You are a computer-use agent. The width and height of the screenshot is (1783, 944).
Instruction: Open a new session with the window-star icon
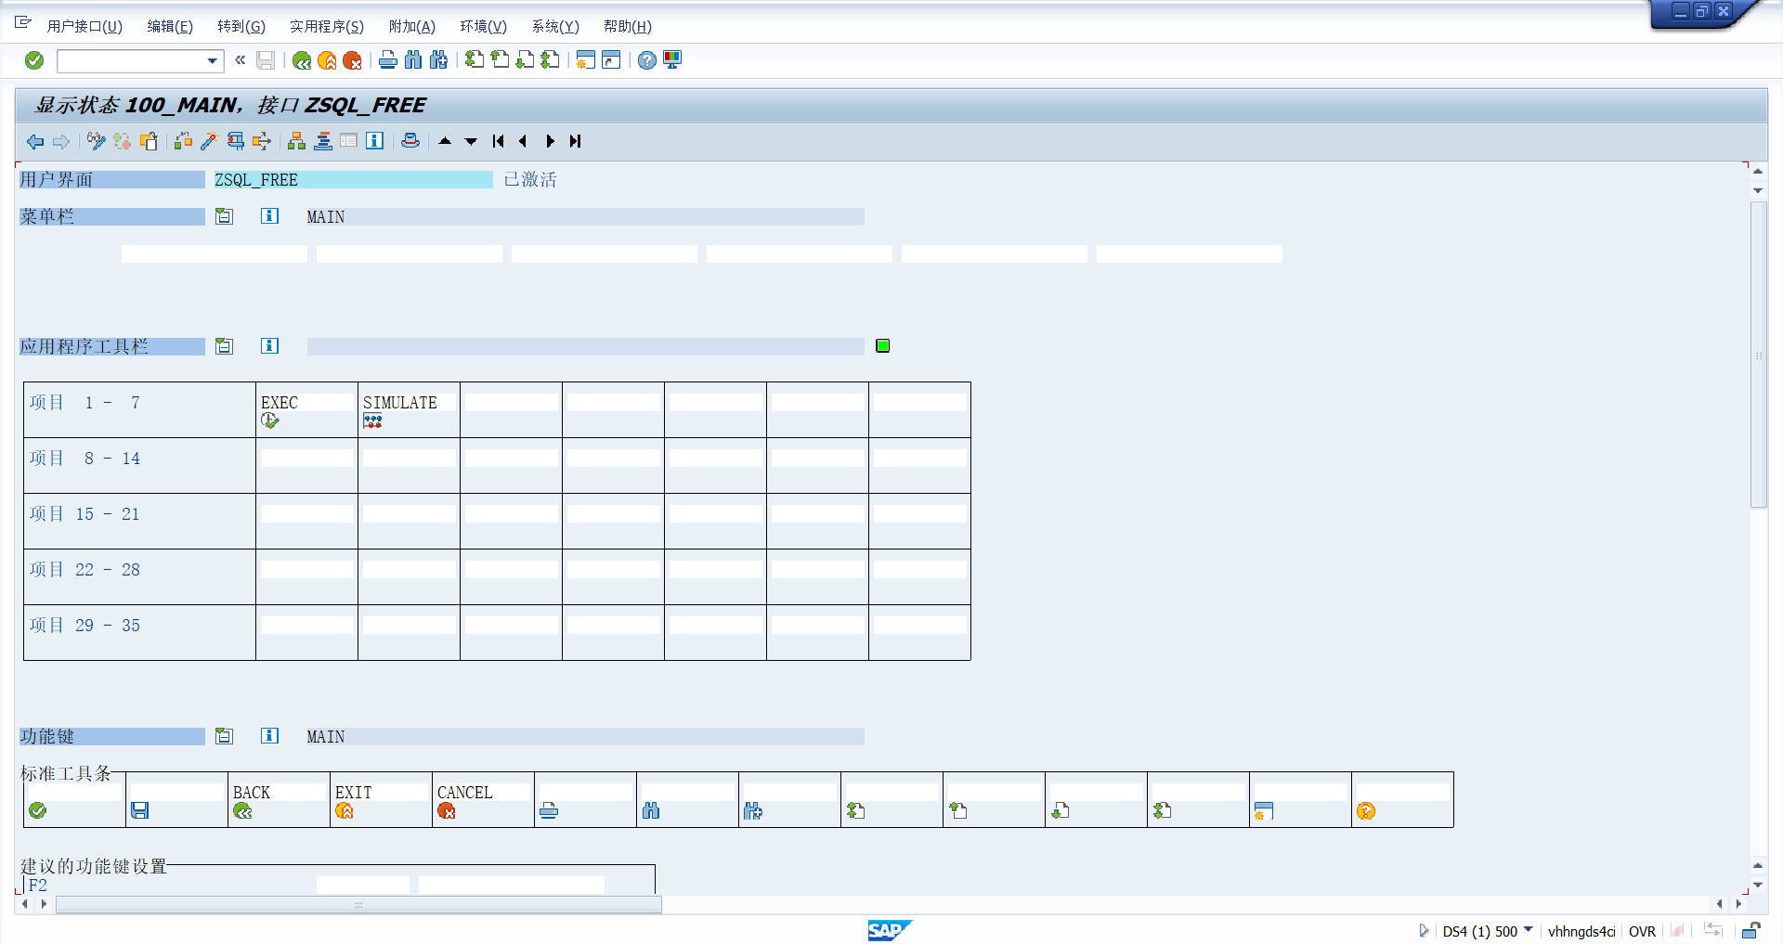coord(585,60)
